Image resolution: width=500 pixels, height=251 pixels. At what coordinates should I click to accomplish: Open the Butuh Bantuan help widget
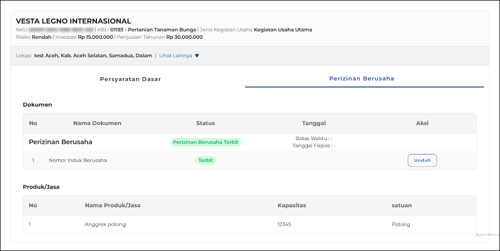487,234
